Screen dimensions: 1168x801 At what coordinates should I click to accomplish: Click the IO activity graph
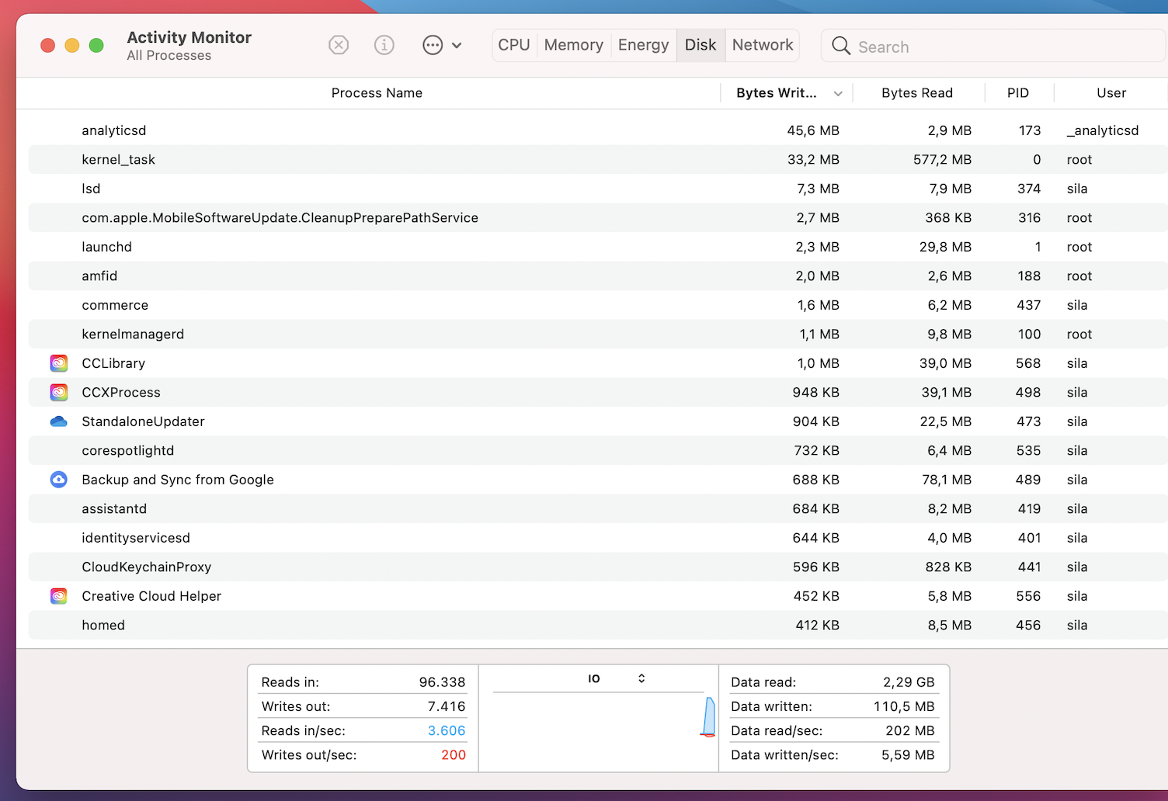pyautogui.click(x=599, y=717)
